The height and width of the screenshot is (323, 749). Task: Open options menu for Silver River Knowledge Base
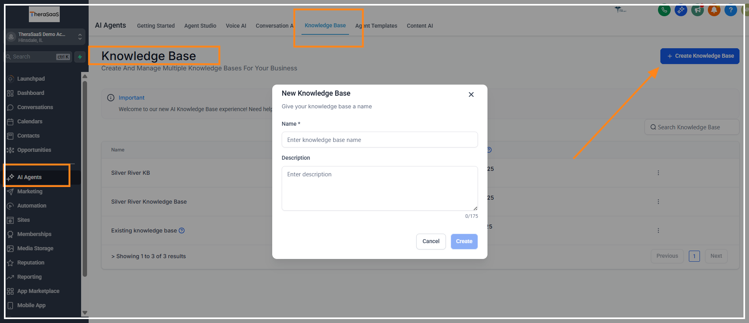pos(658,202)
